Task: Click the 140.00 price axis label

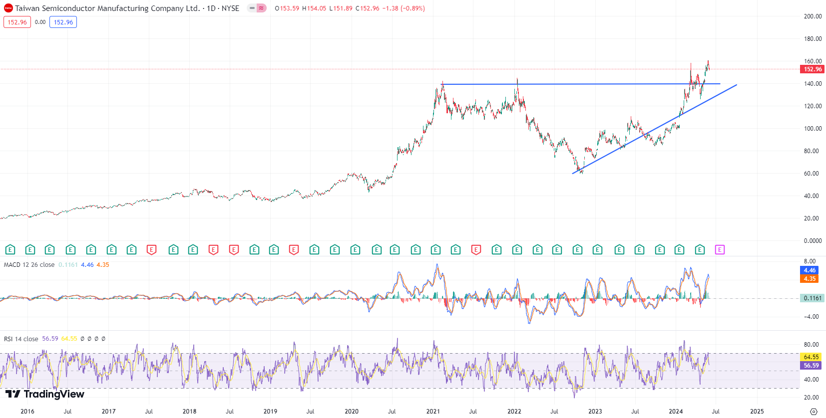Action: tap(813, 84)
